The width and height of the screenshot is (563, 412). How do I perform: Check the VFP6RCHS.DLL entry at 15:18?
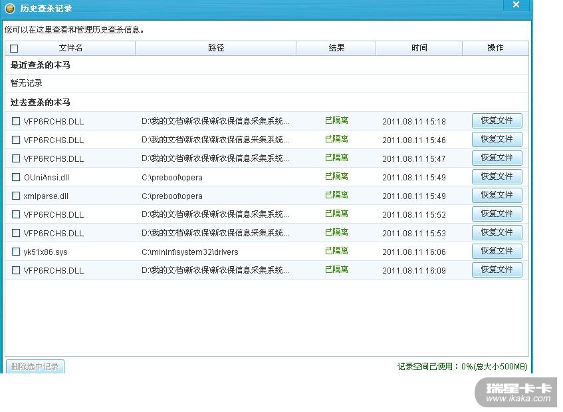click(16, 121)
